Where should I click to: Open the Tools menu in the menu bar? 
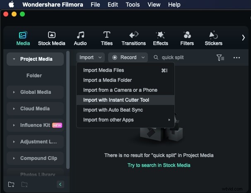coord(133,5)
